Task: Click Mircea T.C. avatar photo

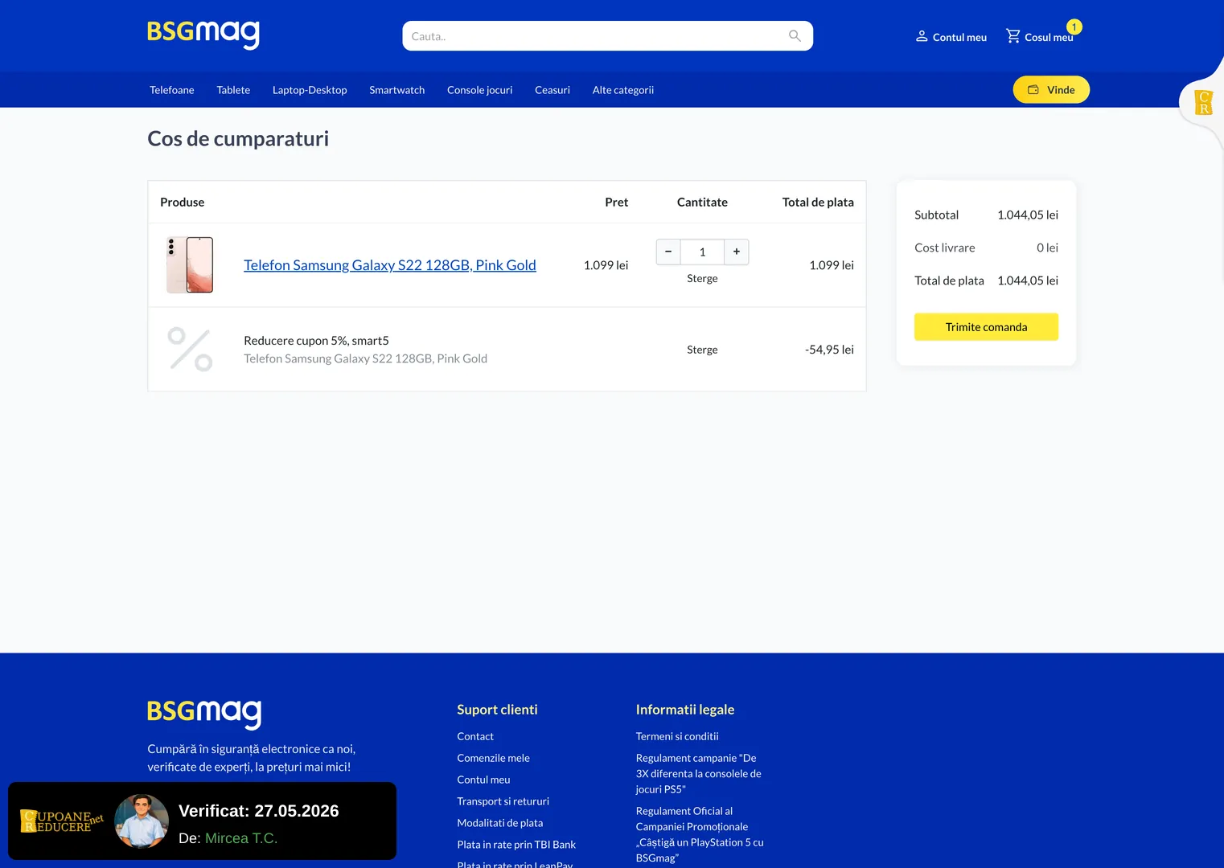Action: (142, 821)
